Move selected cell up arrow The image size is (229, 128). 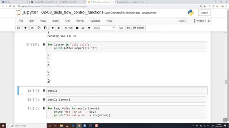(53, 28)
